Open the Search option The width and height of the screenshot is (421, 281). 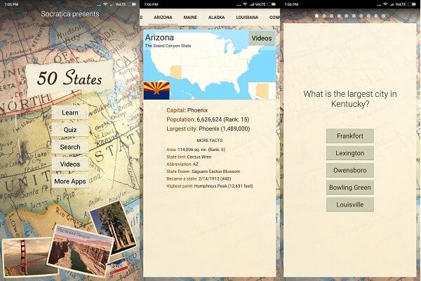[69, 147]
